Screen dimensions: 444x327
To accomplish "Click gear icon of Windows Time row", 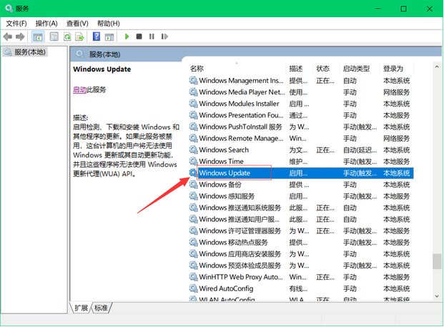I will (x=193, y=161).
